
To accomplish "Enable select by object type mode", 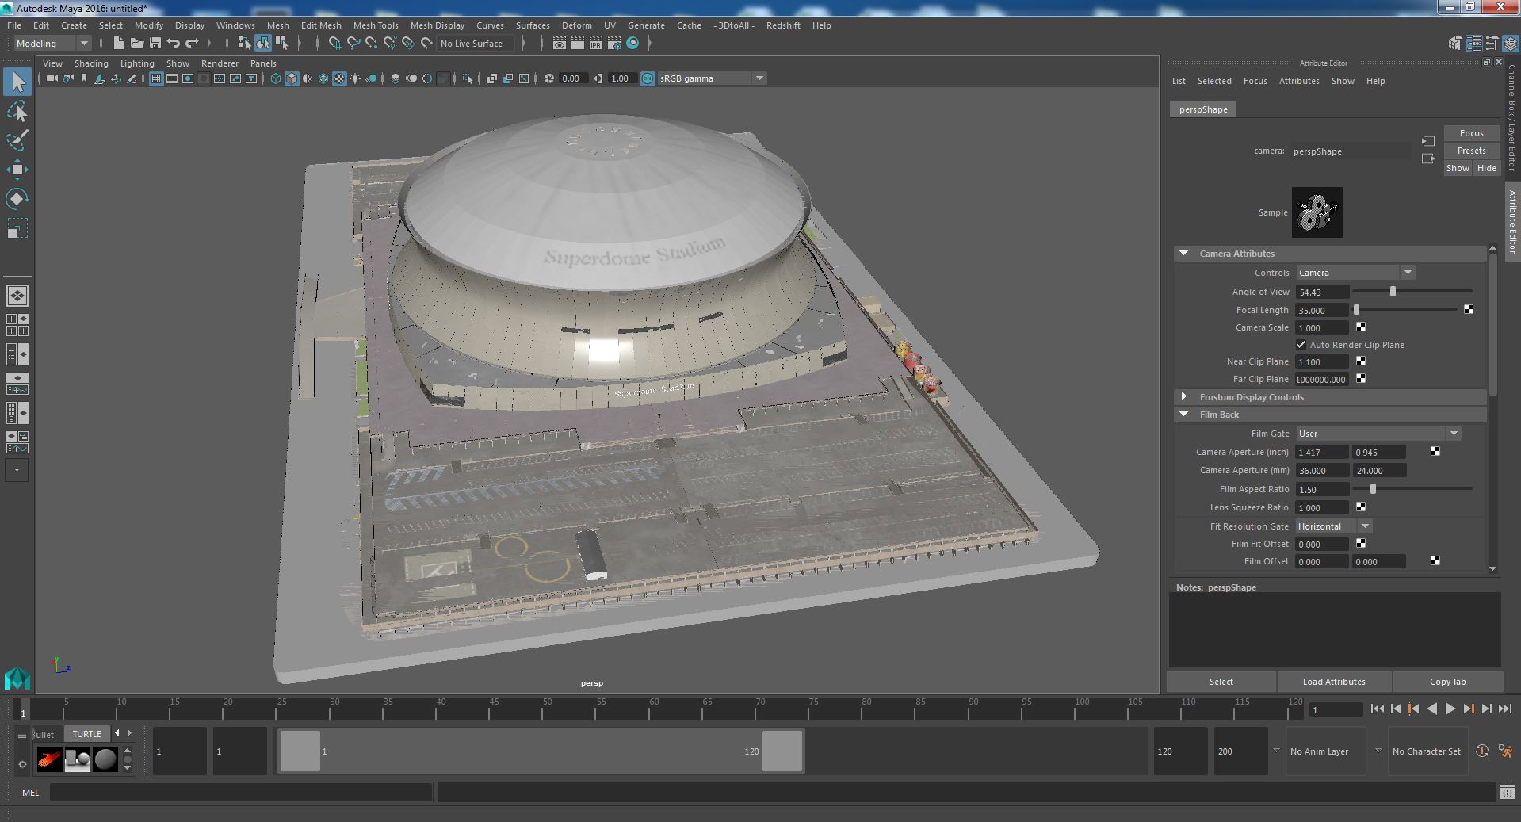I will click(263, 44).
